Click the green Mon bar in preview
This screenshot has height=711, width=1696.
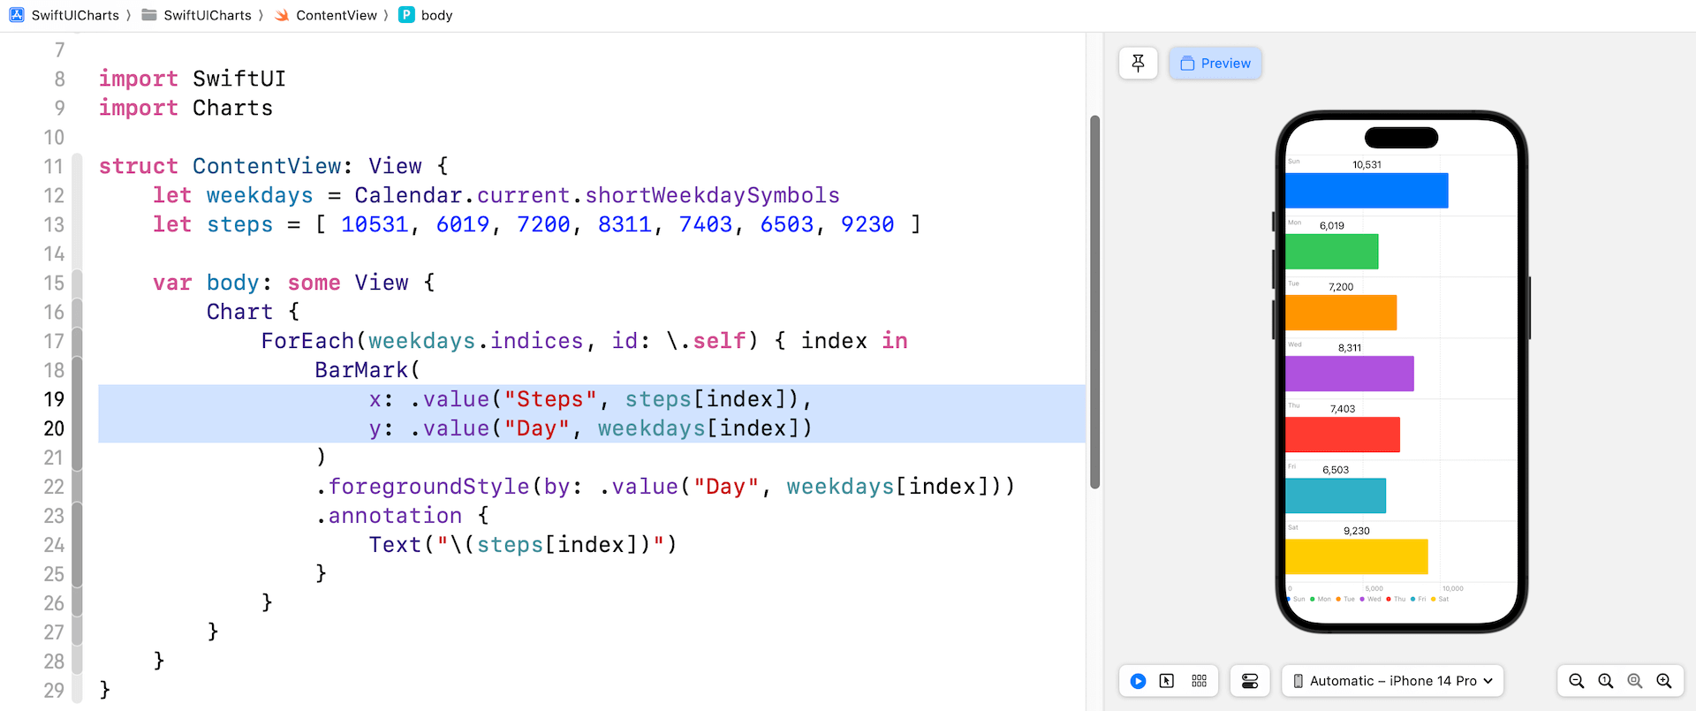[x=1331, y=252]
